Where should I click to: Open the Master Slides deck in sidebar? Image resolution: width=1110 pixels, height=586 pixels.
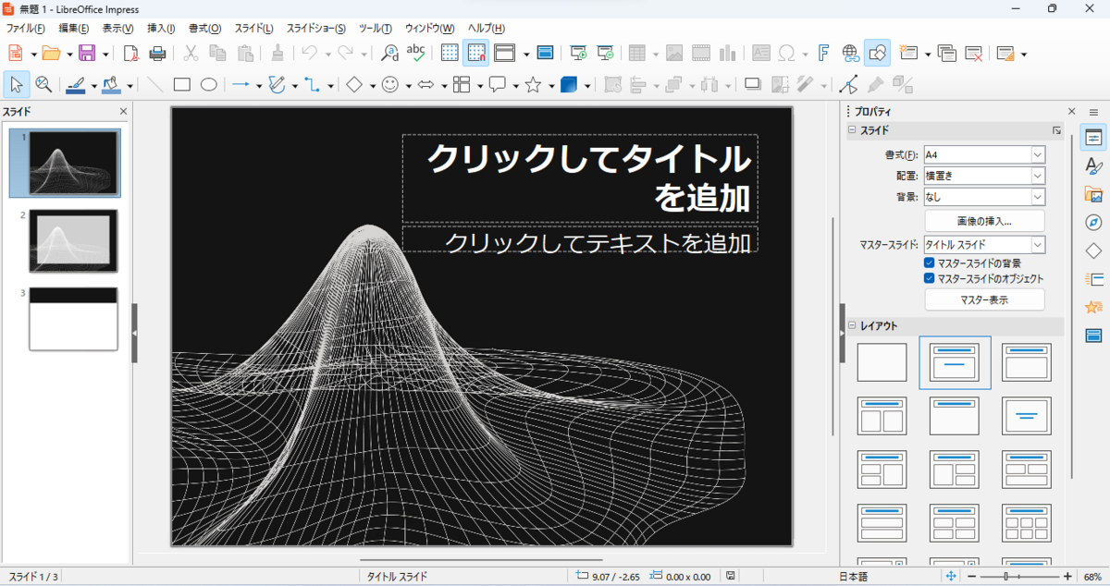[x=1093, y=335]
